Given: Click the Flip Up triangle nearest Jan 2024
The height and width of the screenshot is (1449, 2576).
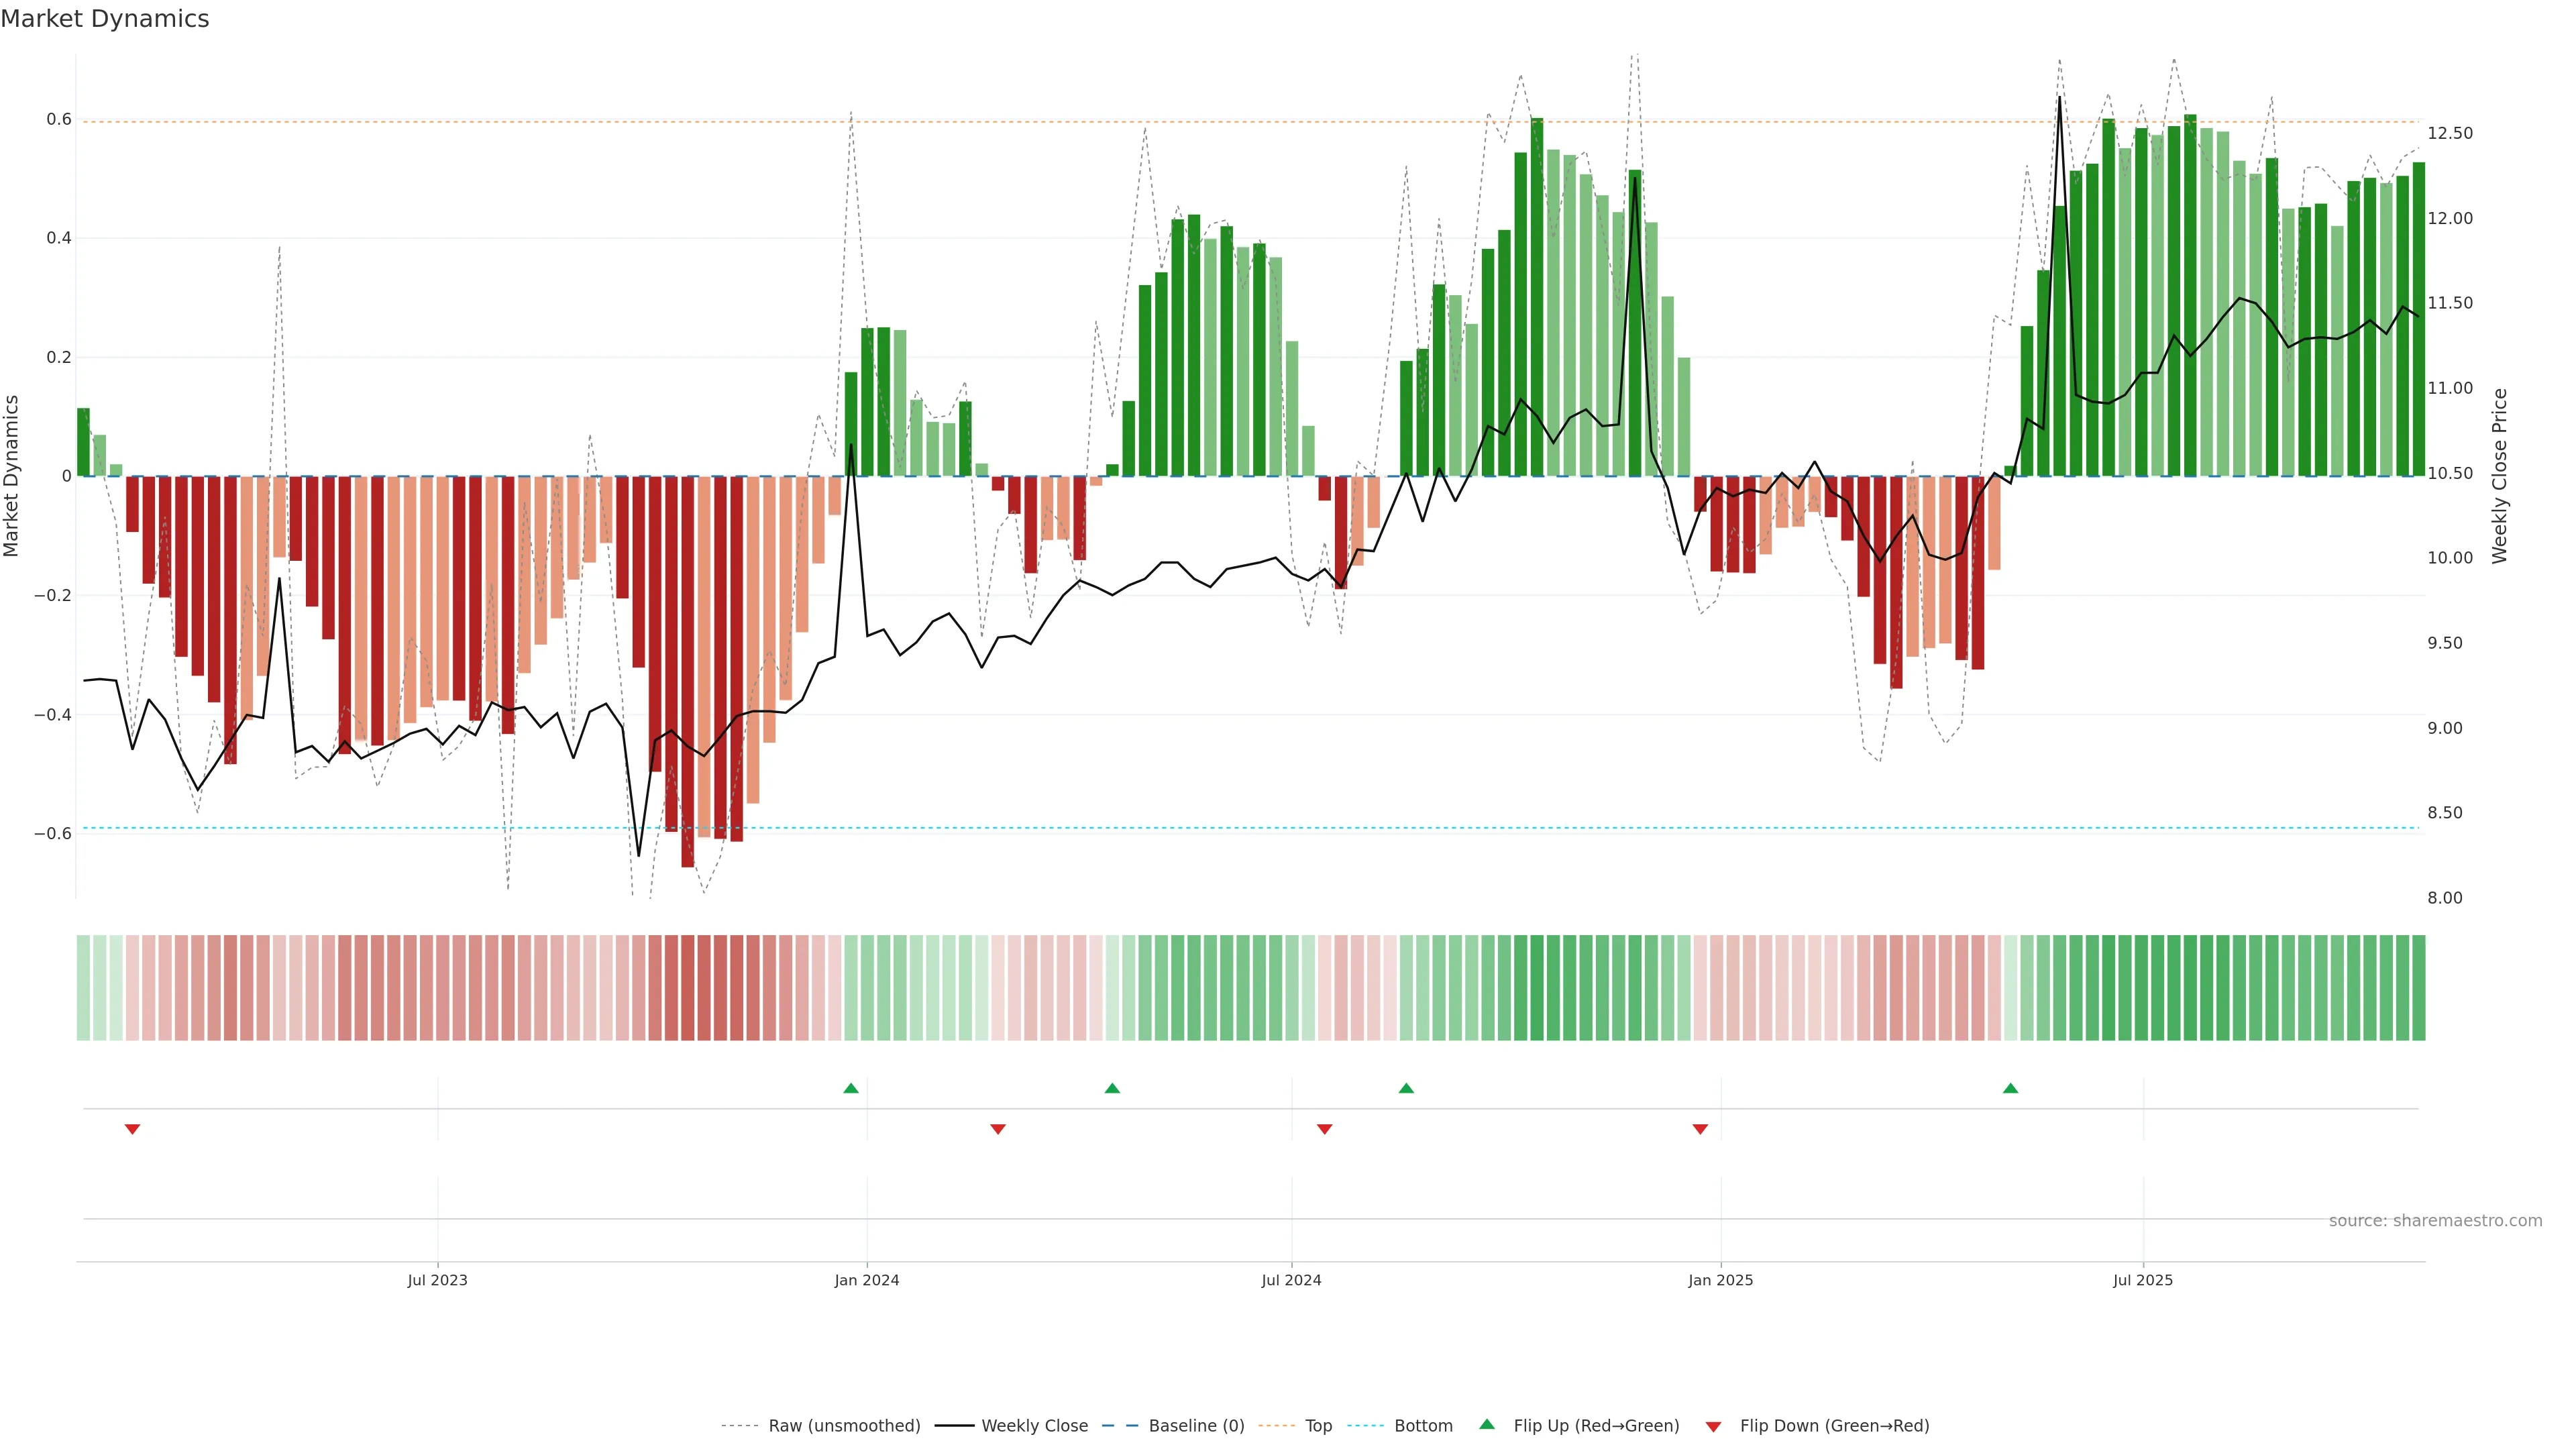Looking at the screenshot, I should click(x=851, y=1088).
